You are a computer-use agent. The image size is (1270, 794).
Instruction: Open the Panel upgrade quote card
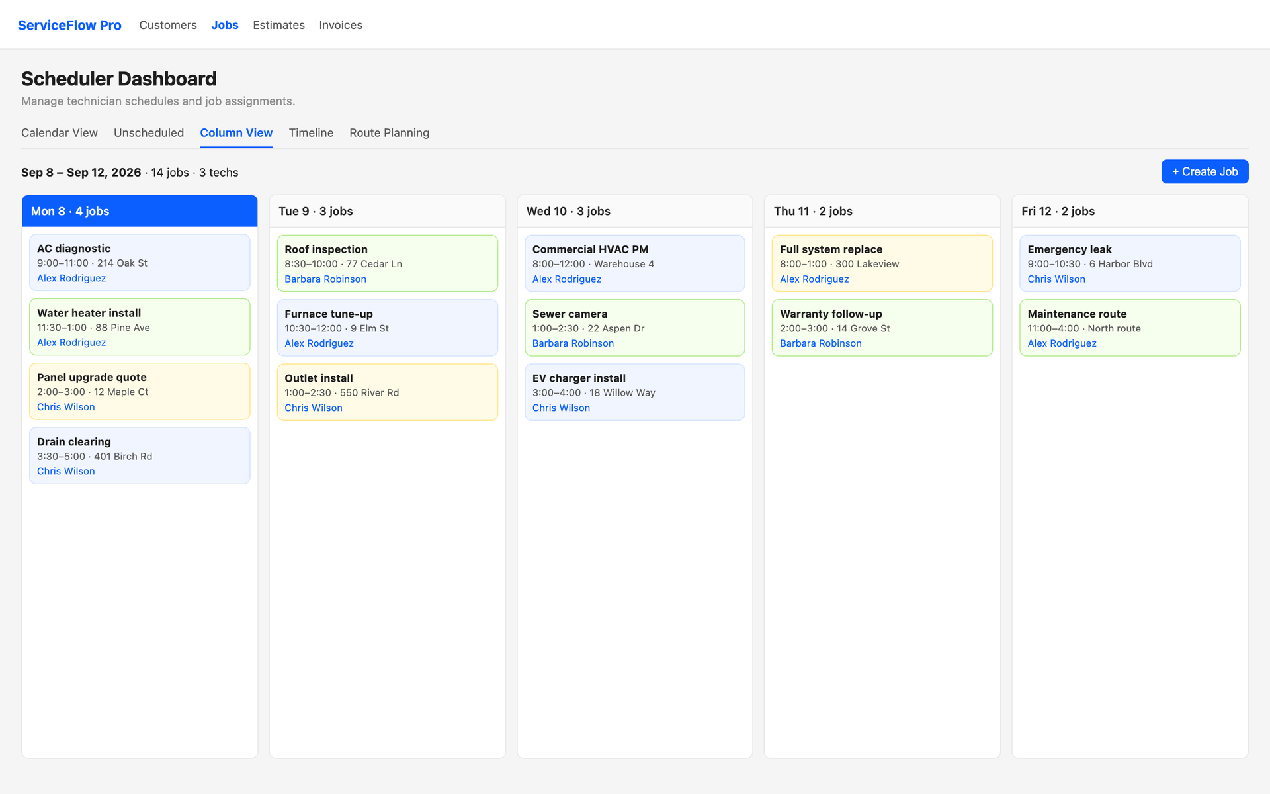coord(140,391)
